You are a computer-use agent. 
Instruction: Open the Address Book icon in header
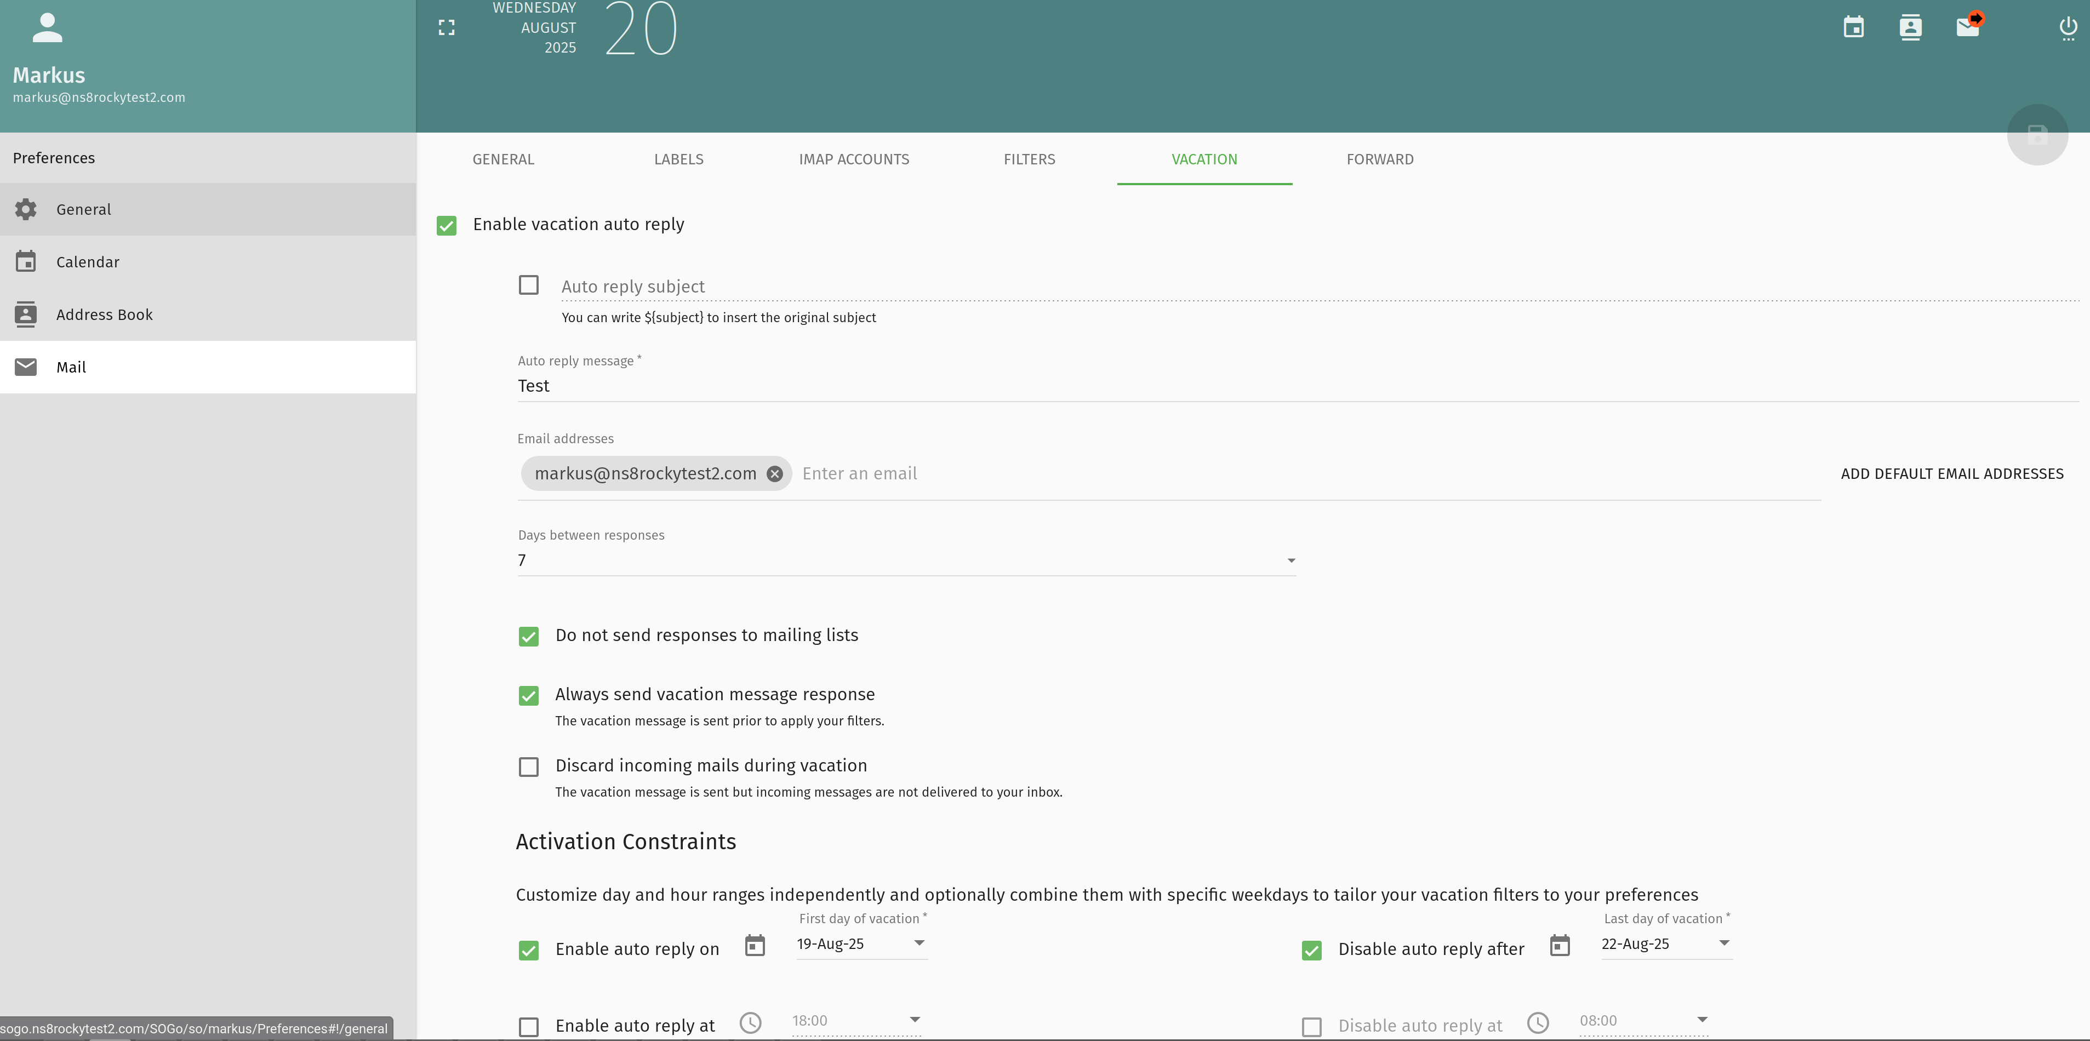(1910, 27)
